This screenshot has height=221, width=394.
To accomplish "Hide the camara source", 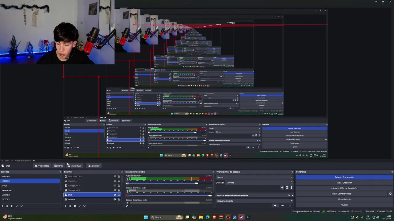I will (x=115, y=200).
